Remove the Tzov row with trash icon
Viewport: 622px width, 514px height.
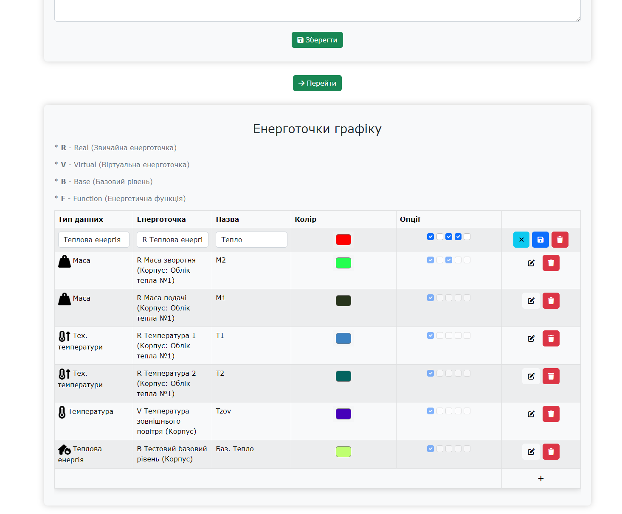pos(551,414)
